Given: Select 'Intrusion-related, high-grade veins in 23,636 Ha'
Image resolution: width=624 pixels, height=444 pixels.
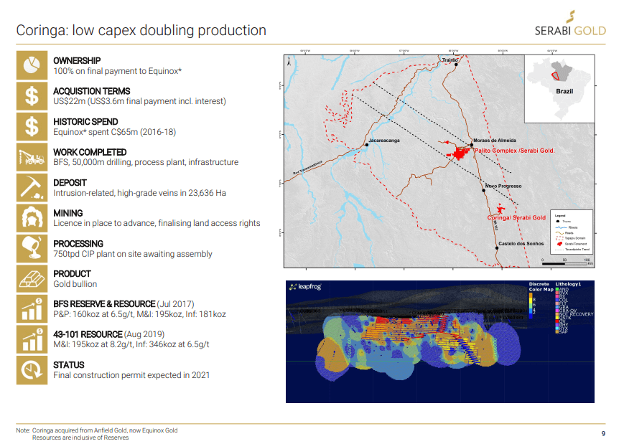Looking at the screenshot, I should [x=140, y=193].
